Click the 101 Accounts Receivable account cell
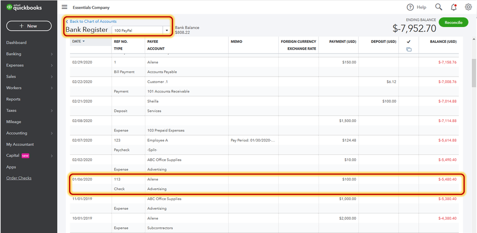This screenshot has height=233, width=477. tap(168, 91)
